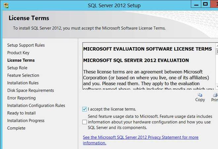Select the Ready to Install step
This screenshot has height=149, width=218.
[21, 113]
